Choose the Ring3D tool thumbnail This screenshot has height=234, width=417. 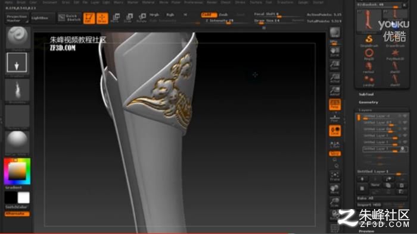(369, 54)
